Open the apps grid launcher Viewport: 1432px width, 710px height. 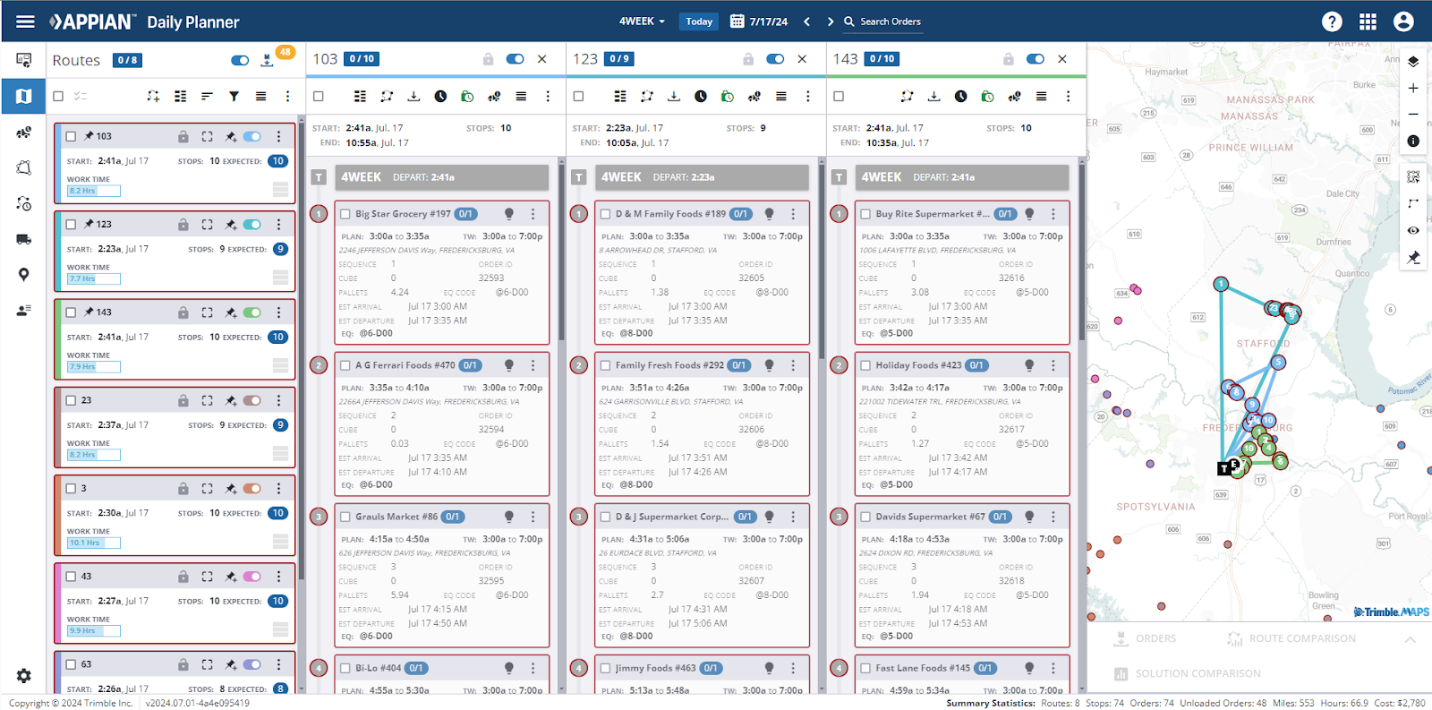(x=1368, y=21)
